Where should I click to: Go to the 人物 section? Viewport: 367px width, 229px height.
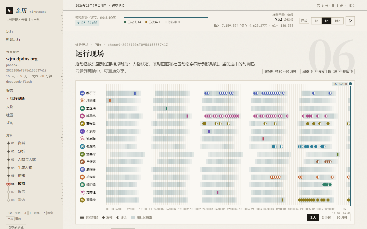(x=10, y=107)
